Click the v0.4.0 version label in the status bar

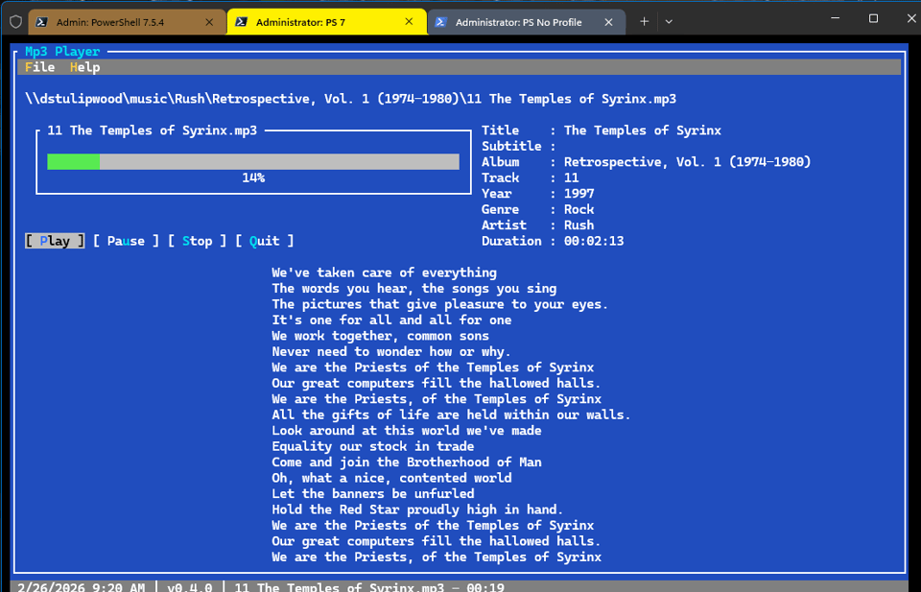[x=190, y=586]
